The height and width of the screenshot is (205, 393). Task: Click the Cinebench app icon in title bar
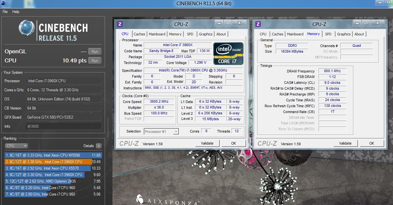click(3, 4)
